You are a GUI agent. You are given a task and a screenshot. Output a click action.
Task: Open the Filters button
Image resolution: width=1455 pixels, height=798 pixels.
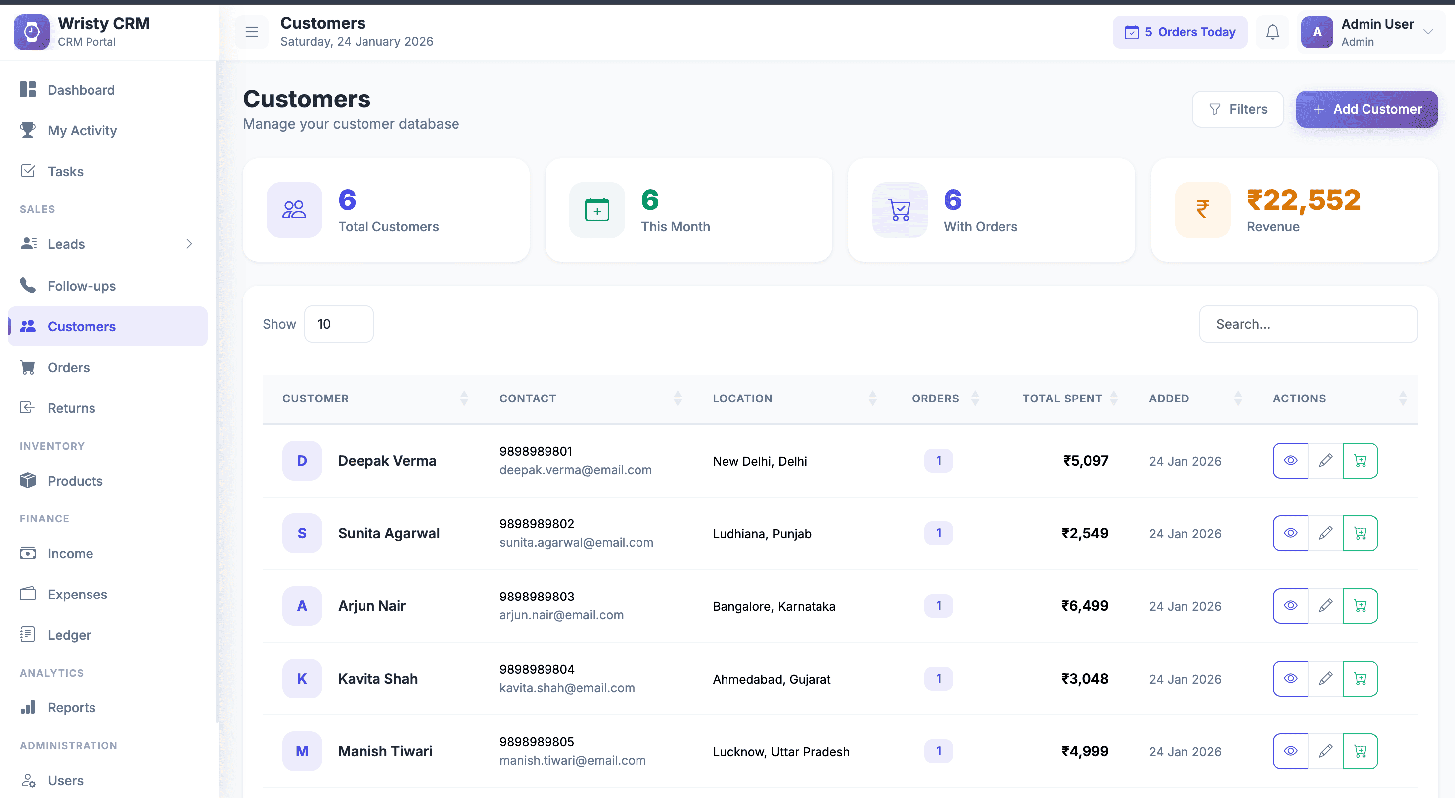[1238, 109]
